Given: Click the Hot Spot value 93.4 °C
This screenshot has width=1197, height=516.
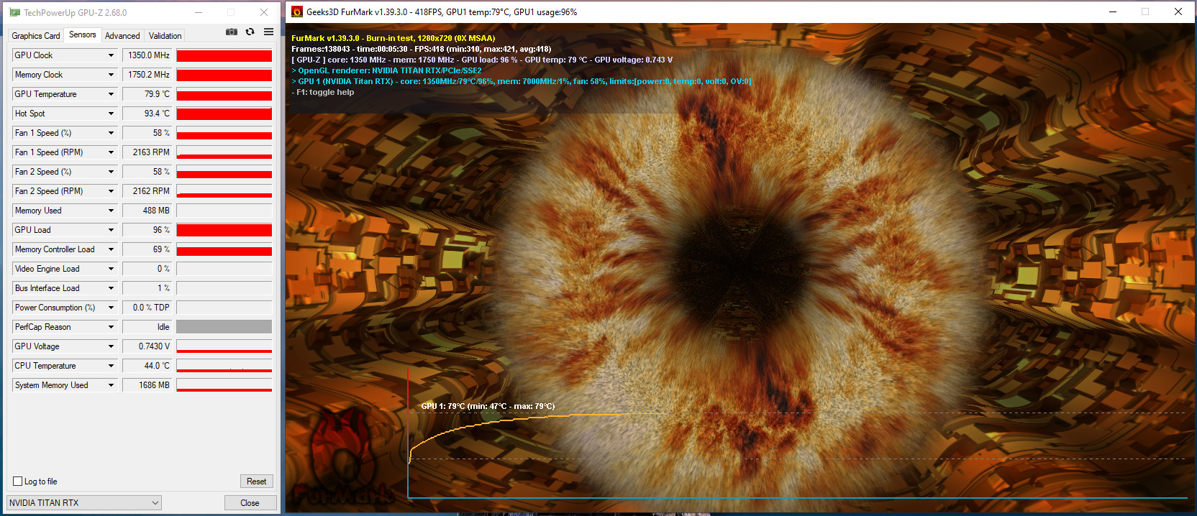Looking at the screenshot, I should tap(148, 114).
